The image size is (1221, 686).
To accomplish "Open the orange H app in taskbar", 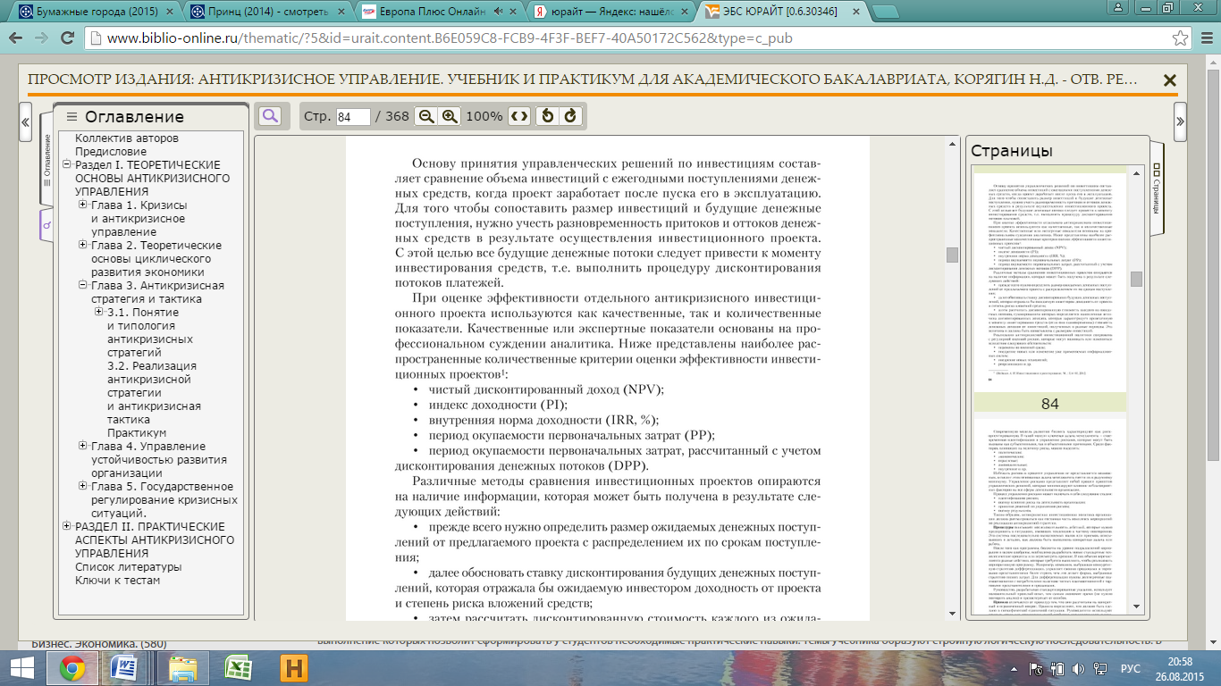I will click(x=294, y=668).
